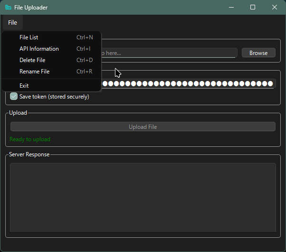Viewport: 286px width, 252px height.
Task: Click the Upload group heading label
Action: click(x=18, y=113)
